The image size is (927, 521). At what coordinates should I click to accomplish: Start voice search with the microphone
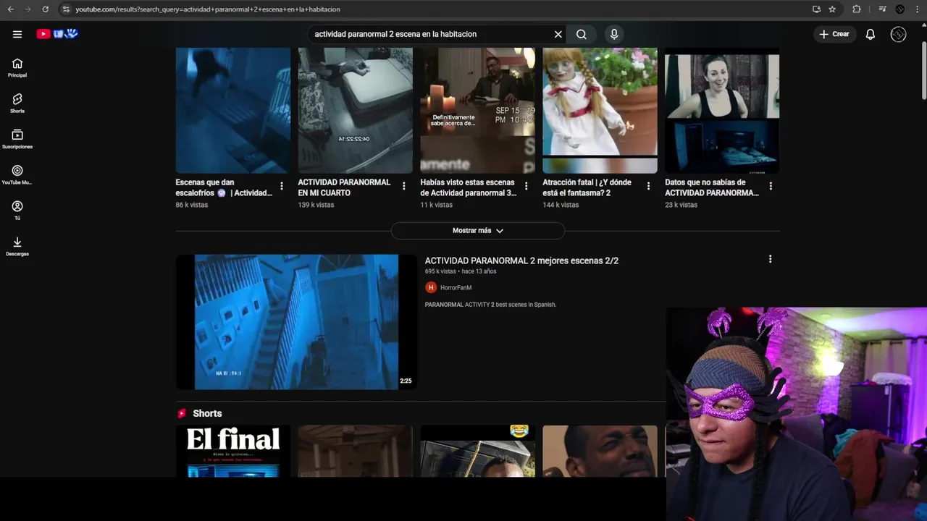click(x=614, y=34)
